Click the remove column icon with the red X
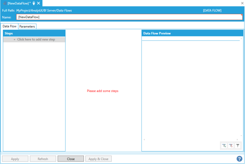 tap(231, 146)
